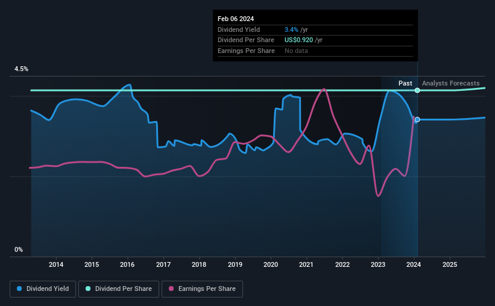495x306 pixels.
Task: Select the 2018 x-axis year label
Action: point(199,264)
